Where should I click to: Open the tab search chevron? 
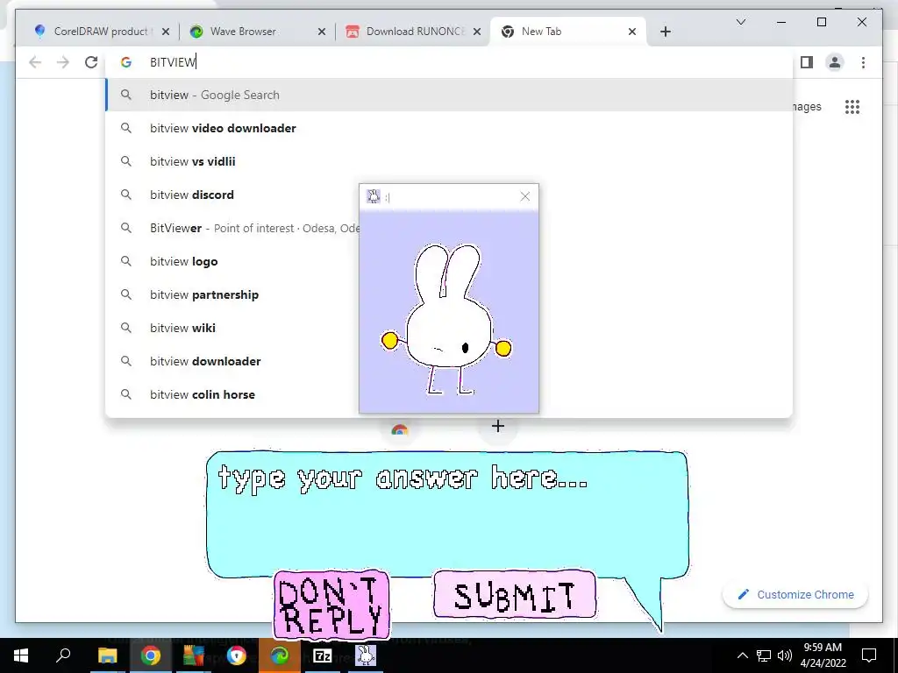[x=740, y=22]
